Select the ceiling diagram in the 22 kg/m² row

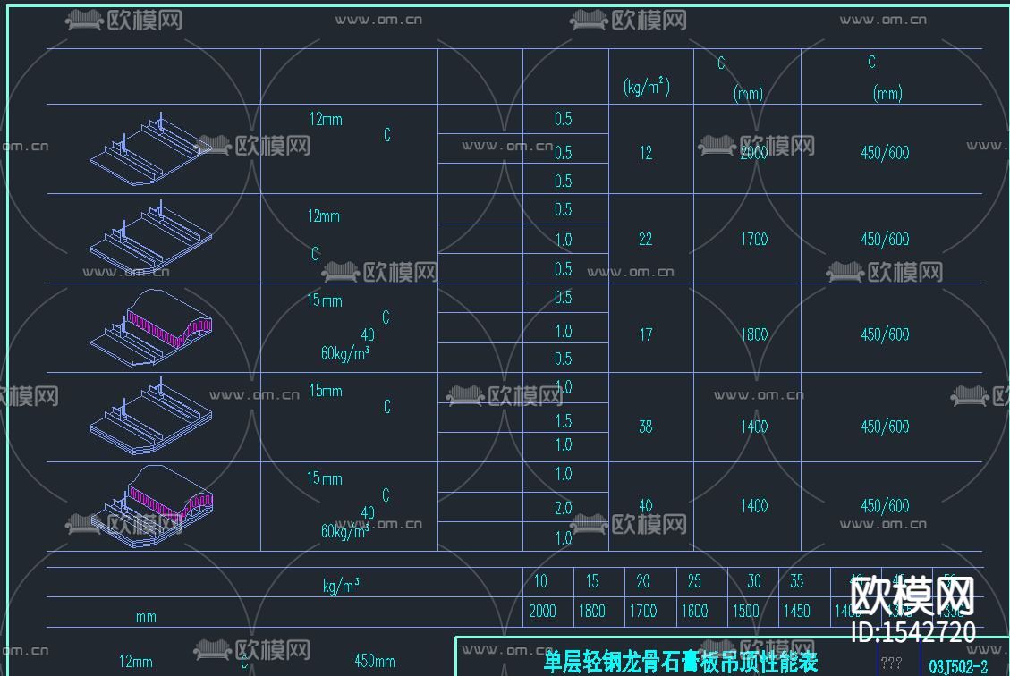coord(150,236)
